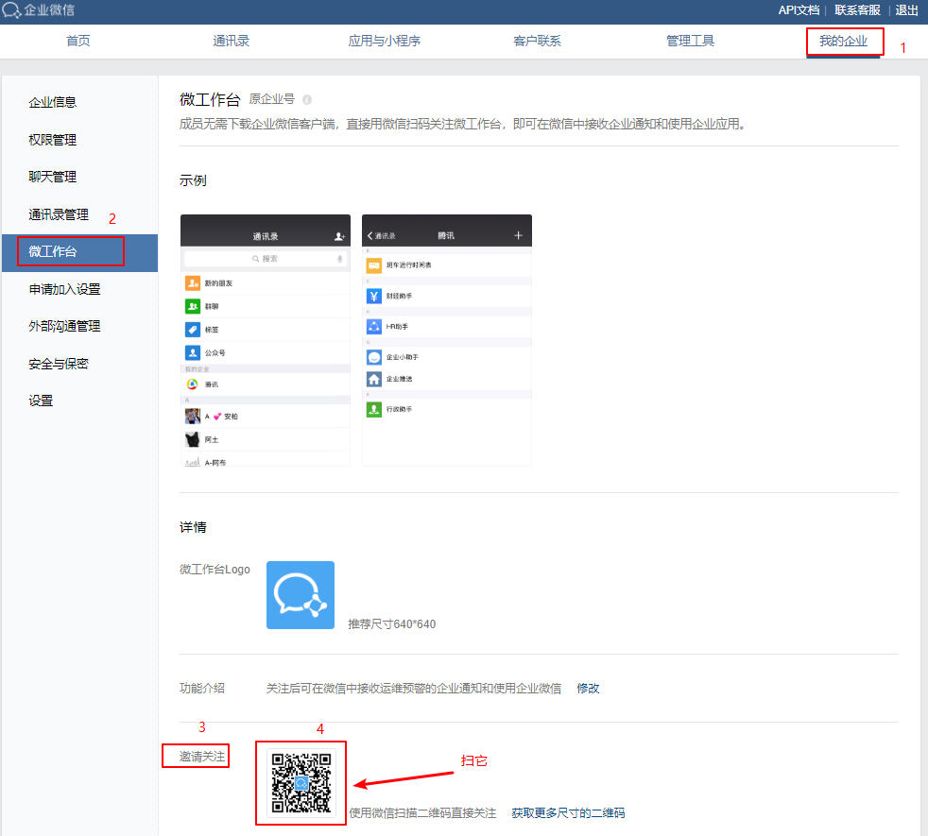
Task: Click the 微工作台 Logo image
Action: pyautogui.click(x=301, y=594)
